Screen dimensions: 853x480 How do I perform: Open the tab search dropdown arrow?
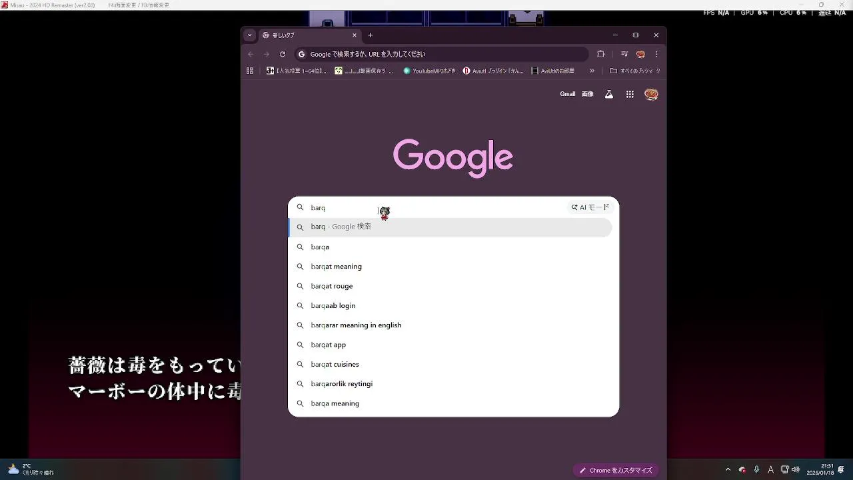[x=250, y=35]
